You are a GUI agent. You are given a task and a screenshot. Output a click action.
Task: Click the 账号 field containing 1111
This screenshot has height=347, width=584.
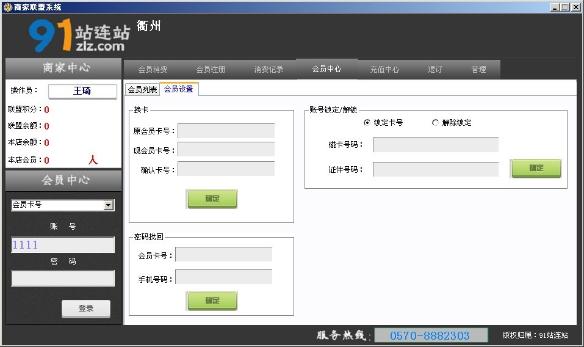tap(63, 245)
